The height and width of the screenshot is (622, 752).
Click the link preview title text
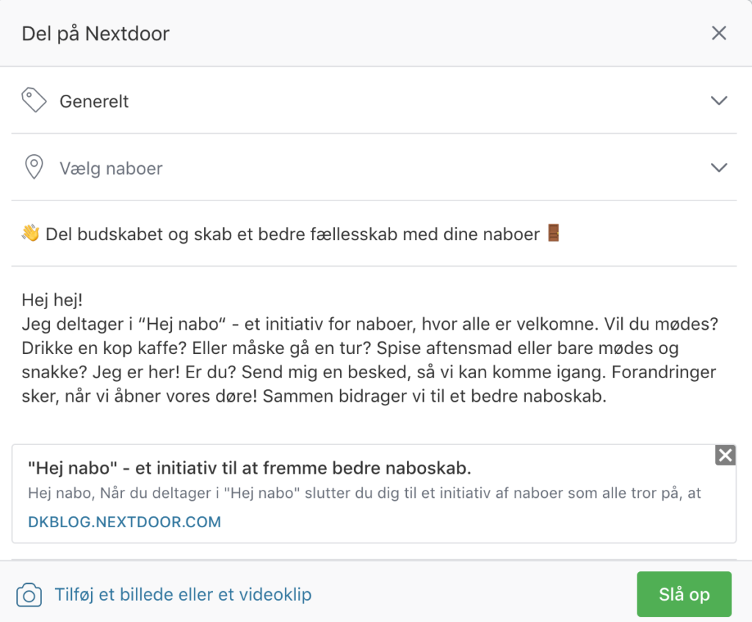[x=250, y=468]
